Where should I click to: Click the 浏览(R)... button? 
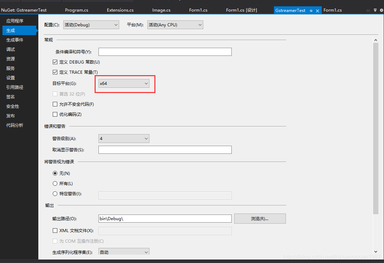(x=260, y=219)
